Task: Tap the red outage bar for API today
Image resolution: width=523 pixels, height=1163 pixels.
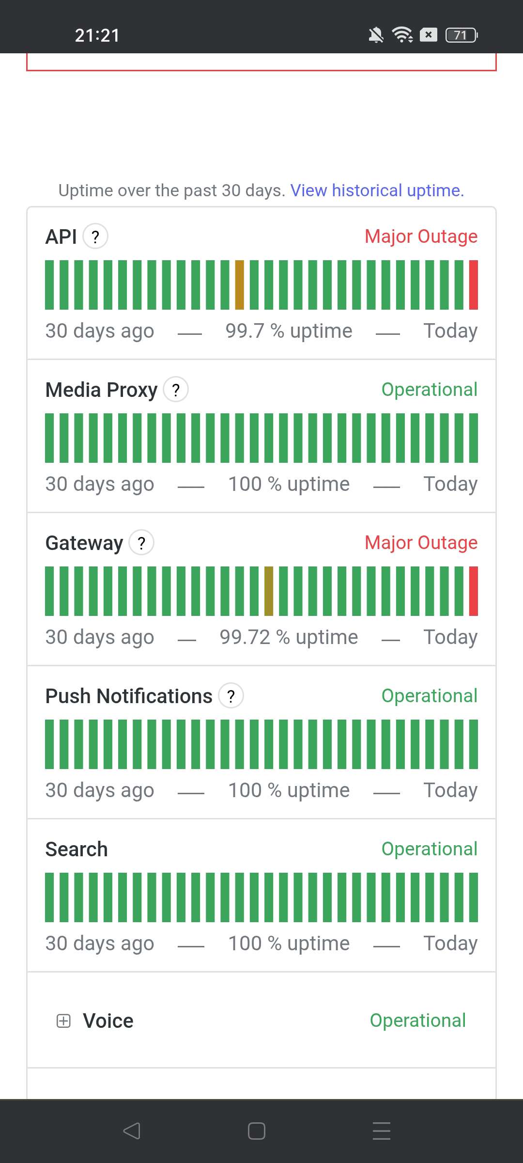Action: [x=474, y=285]
